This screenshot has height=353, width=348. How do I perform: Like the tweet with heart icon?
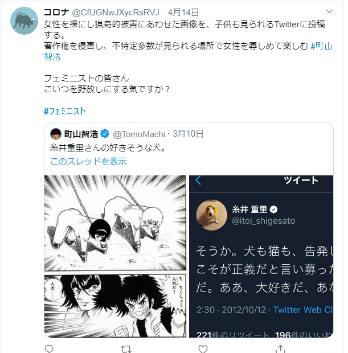[x=203, y=349]
